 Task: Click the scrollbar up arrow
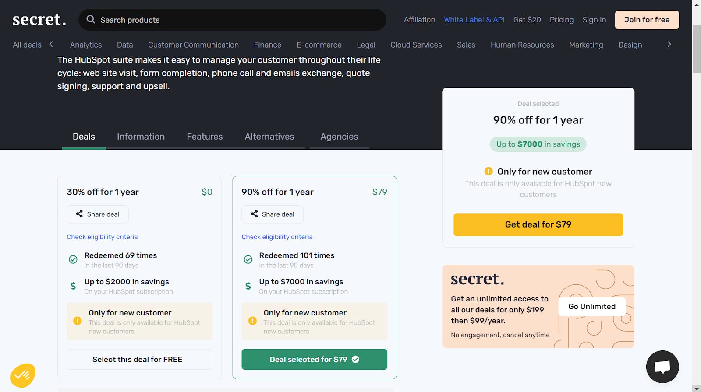pos(697,4)
